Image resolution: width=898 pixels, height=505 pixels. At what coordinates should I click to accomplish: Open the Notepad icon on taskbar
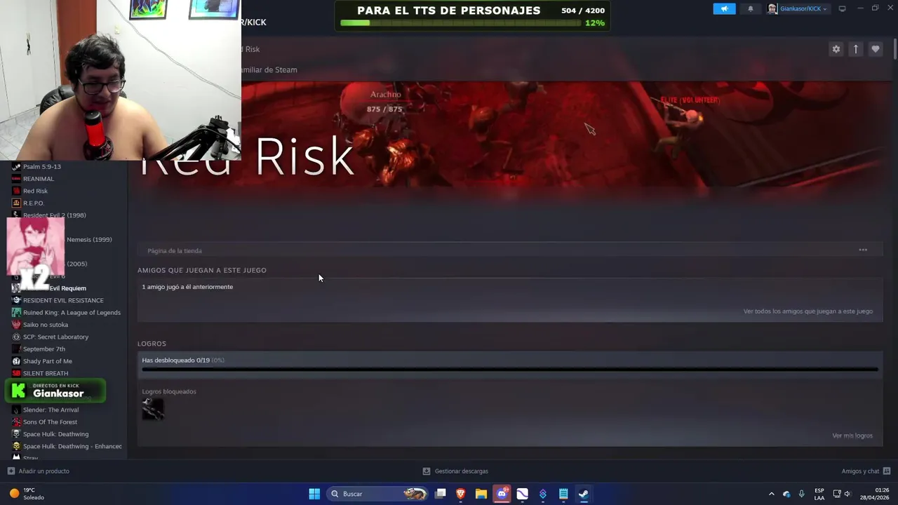563,494
